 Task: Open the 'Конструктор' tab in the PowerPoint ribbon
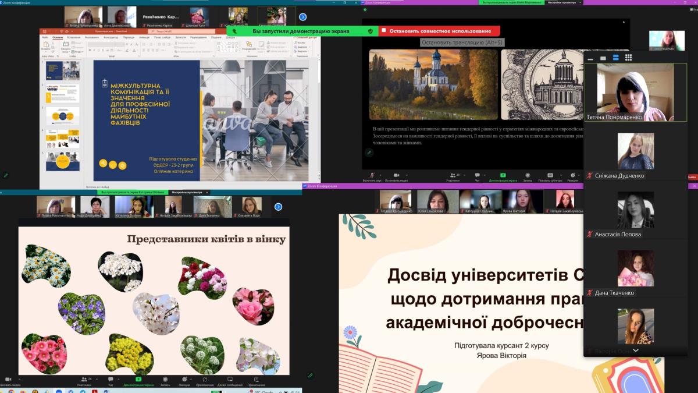pyautogui.click(x=111, y=37)
